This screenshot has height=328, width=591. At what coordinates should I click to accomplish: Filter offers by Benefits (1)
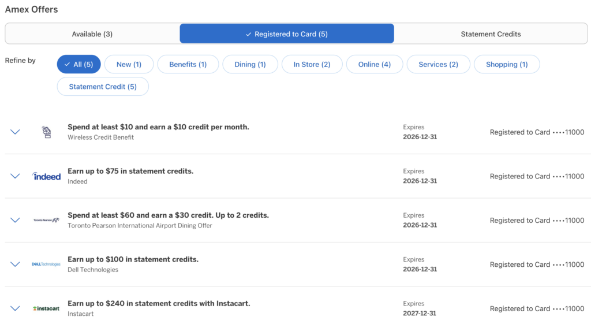[x=188, y=65]
